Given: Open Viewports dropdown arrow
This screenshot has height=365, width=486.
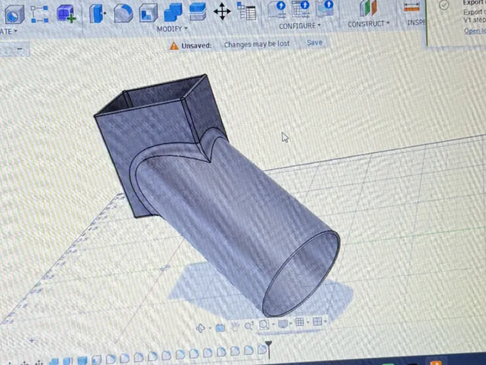Looking at the screenshot, I should (x=325, y=322).
